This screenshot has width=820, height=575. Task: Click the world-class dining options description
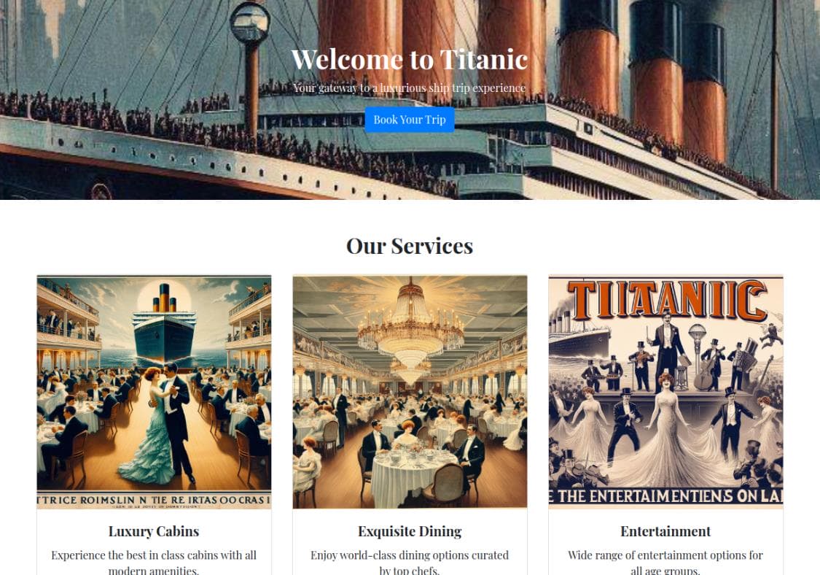click(410, 562)
